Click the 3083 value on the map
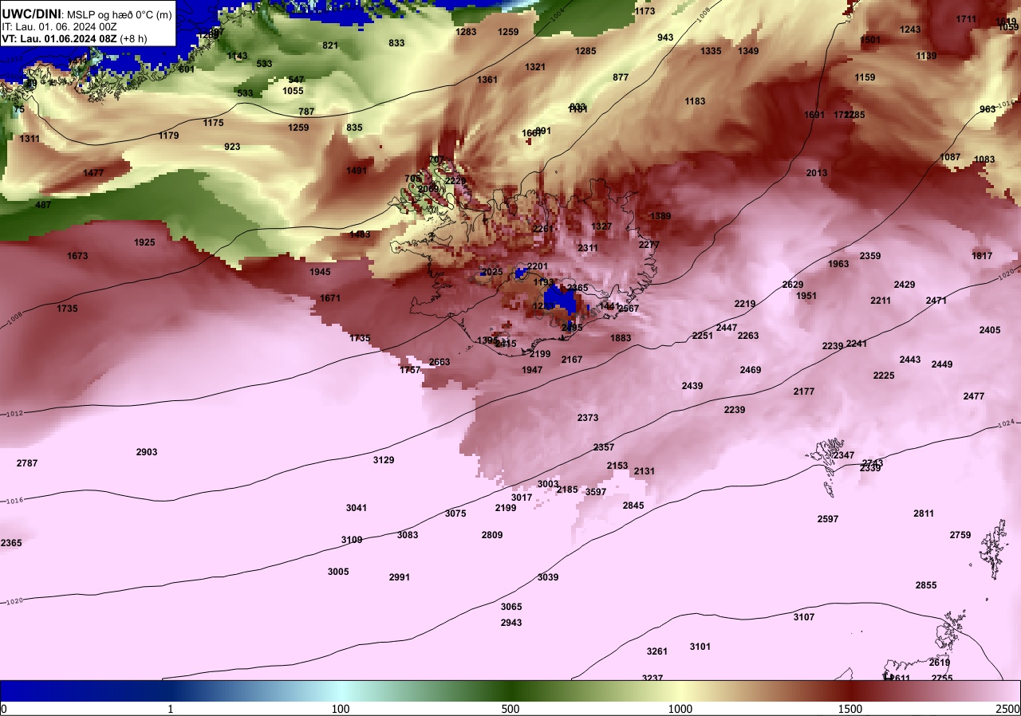Image resolution: width=1021 pixels, height=716 pixels. click(408, 535)
